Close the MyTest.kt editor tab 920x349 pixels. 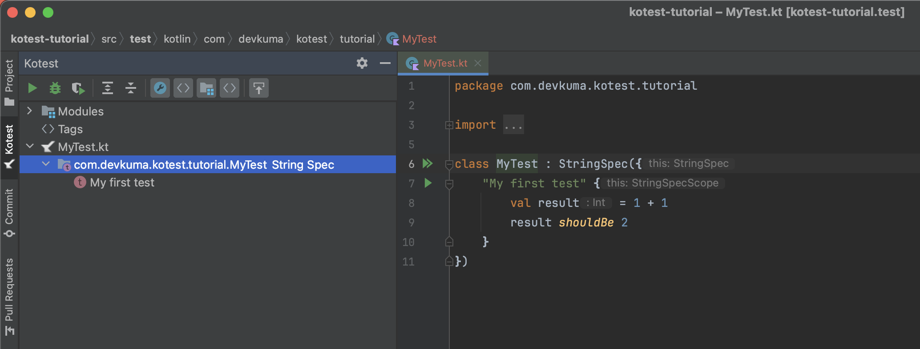click(x=478, y=63)
